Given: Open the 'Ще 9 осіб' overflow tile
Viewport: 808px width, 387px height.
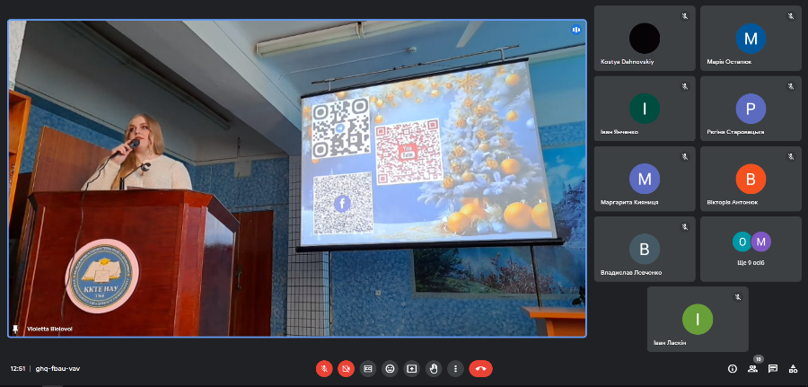Looking at the screenshot, I should click(x=751, y=249).
